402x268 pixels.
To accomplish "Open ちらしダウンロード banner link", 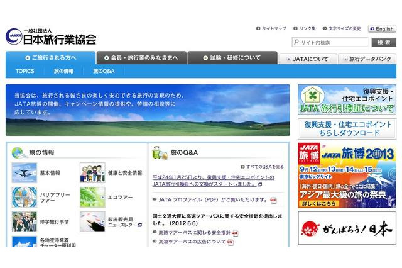I will point(347,128).
